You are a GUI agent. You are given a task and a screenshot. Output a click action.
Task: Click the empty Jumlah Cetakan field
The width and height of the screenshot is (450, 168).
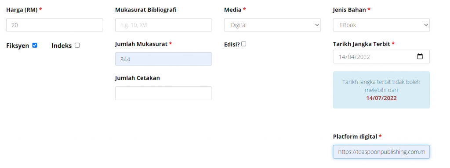[163, 93]
